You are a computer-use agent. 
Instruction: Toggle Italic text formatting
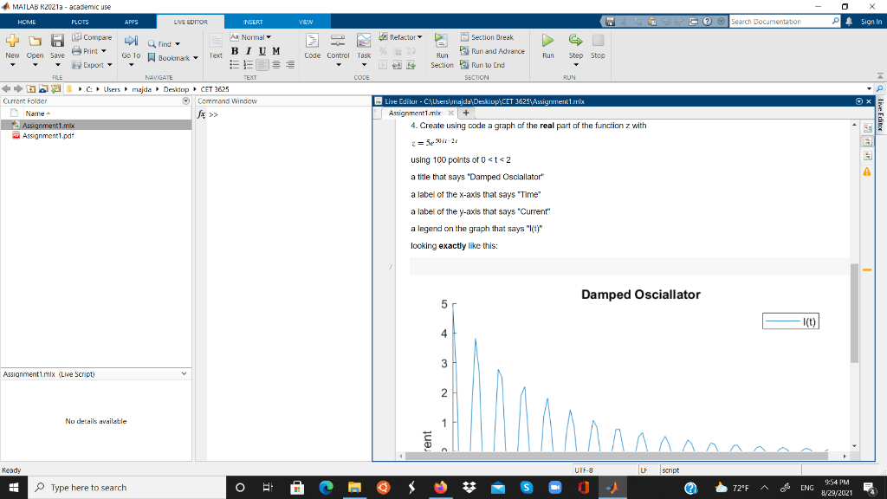coord(249,51)
